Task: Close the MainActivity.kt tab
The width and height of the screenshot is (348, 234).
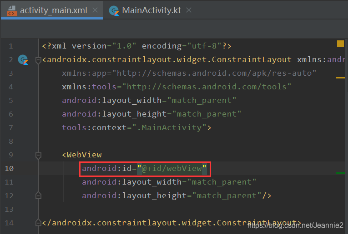Action: coord(189,10)
